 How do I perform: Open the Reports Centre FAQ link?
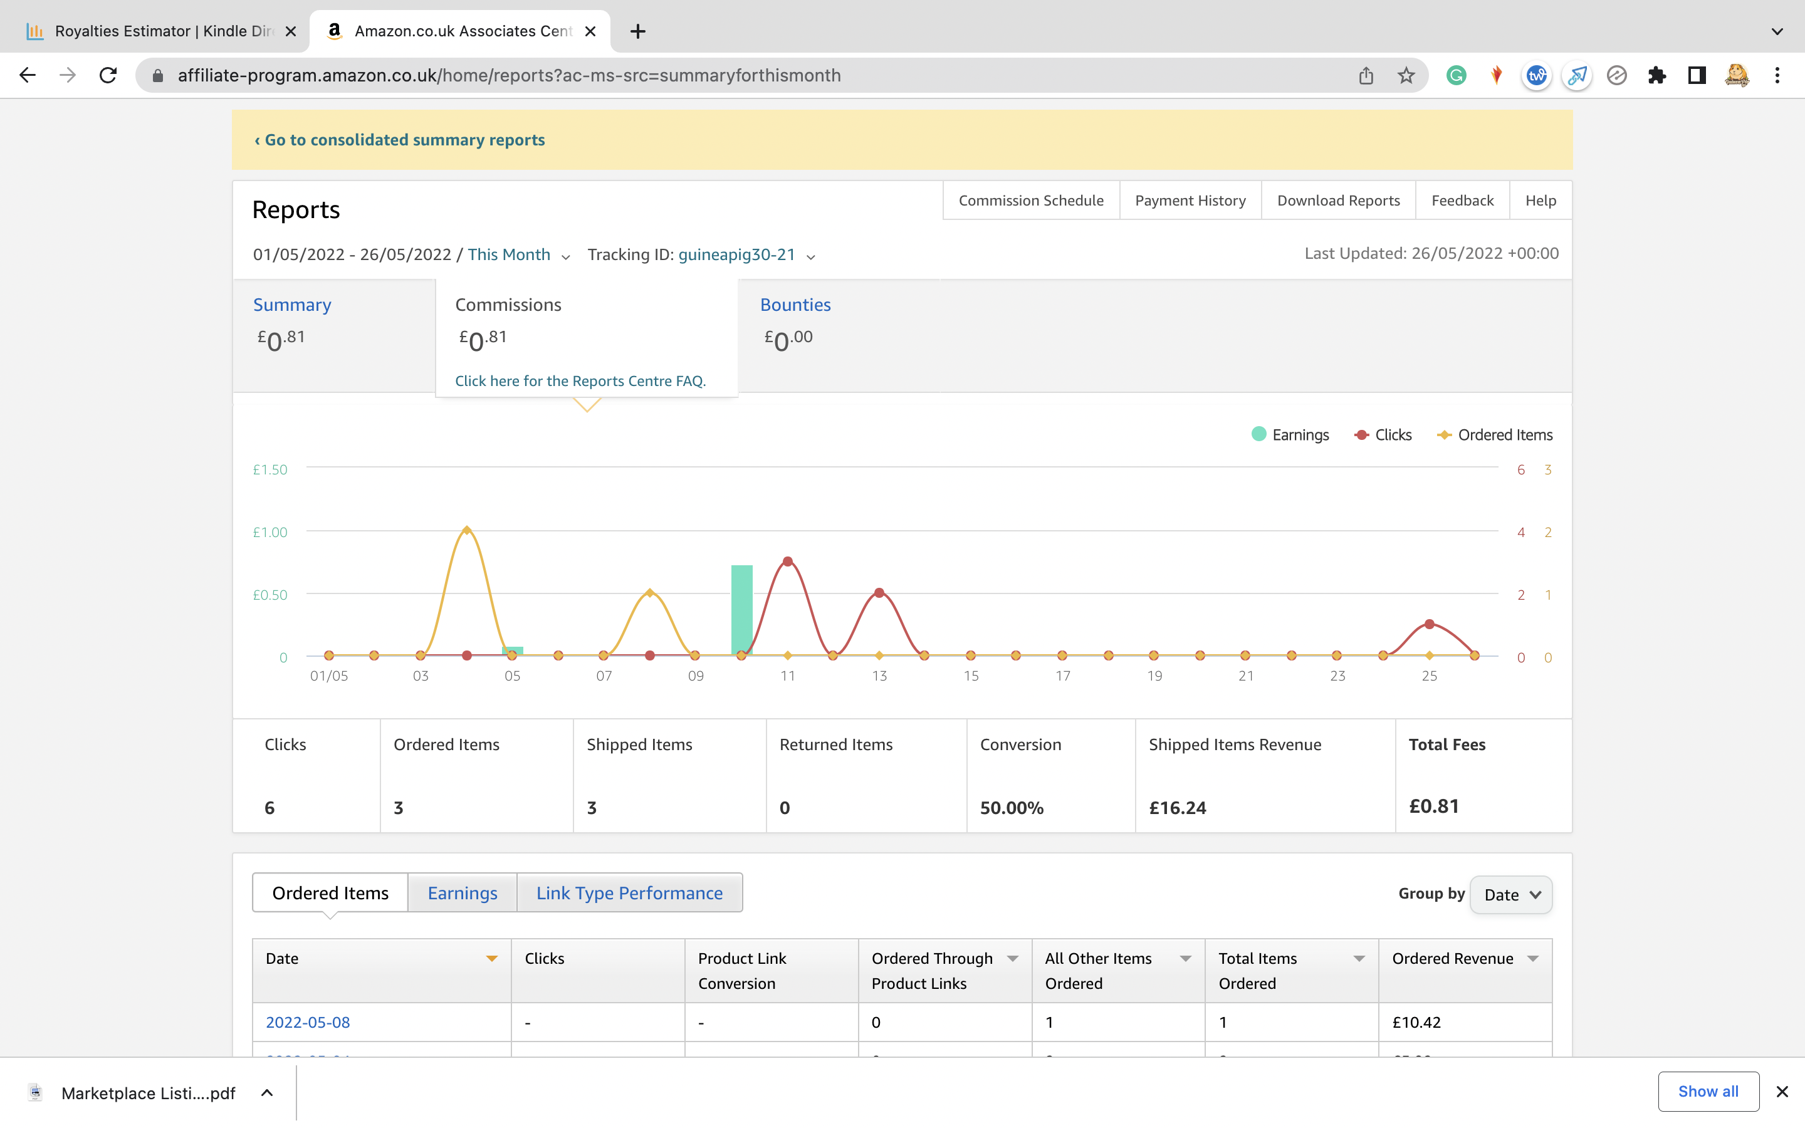[580, 380]
